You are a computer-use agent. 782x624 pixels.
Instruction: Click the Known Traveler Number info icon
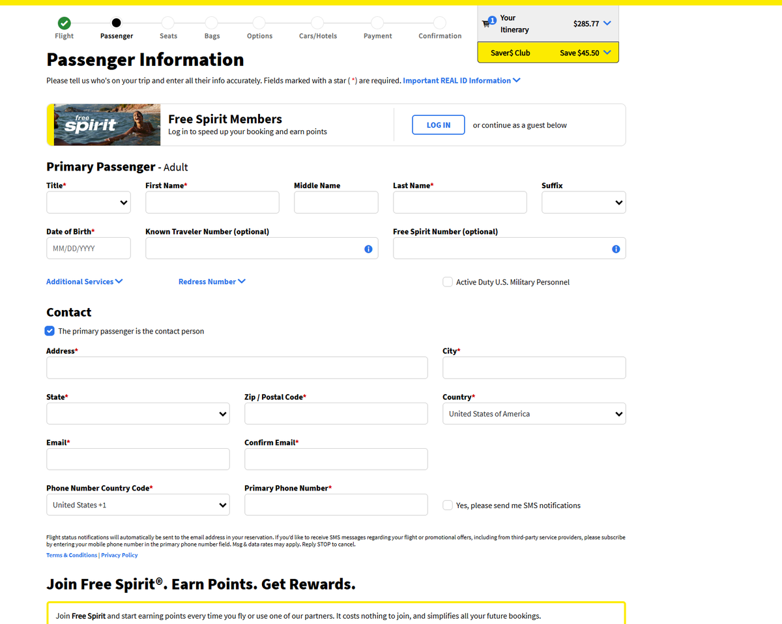368,249
